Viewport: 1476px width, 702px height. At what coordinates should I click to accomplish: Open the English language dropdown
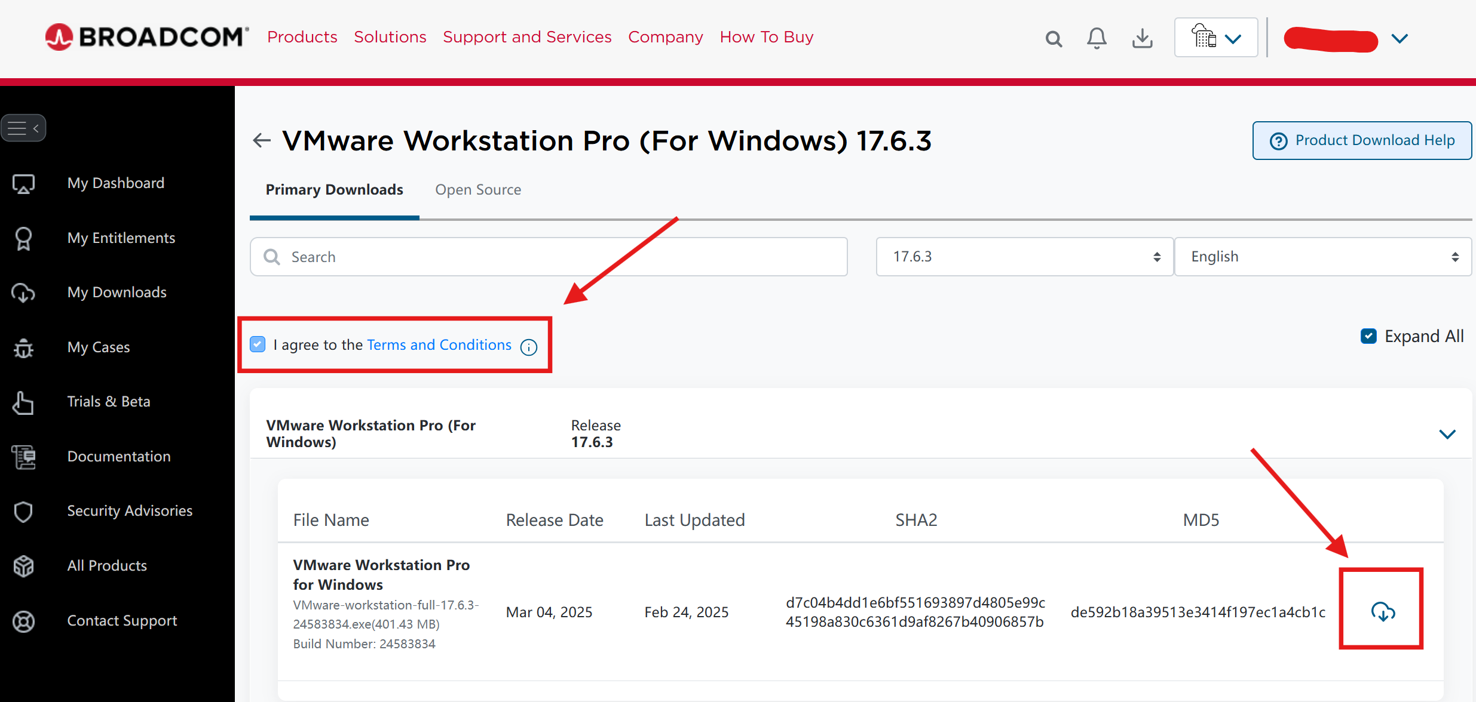(1322, 257)
